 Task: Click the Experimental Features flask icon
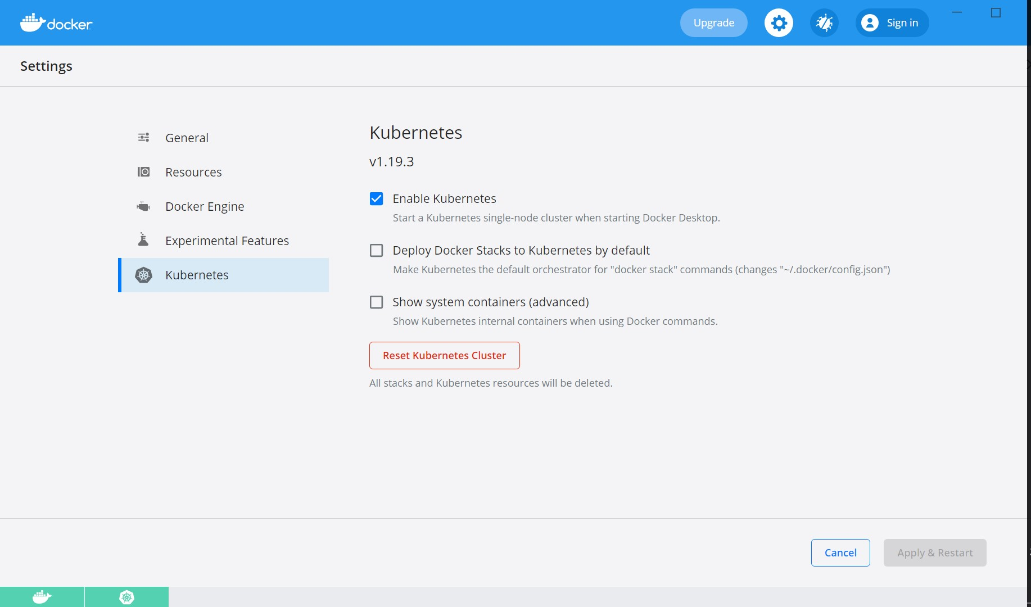click(143, 240)
